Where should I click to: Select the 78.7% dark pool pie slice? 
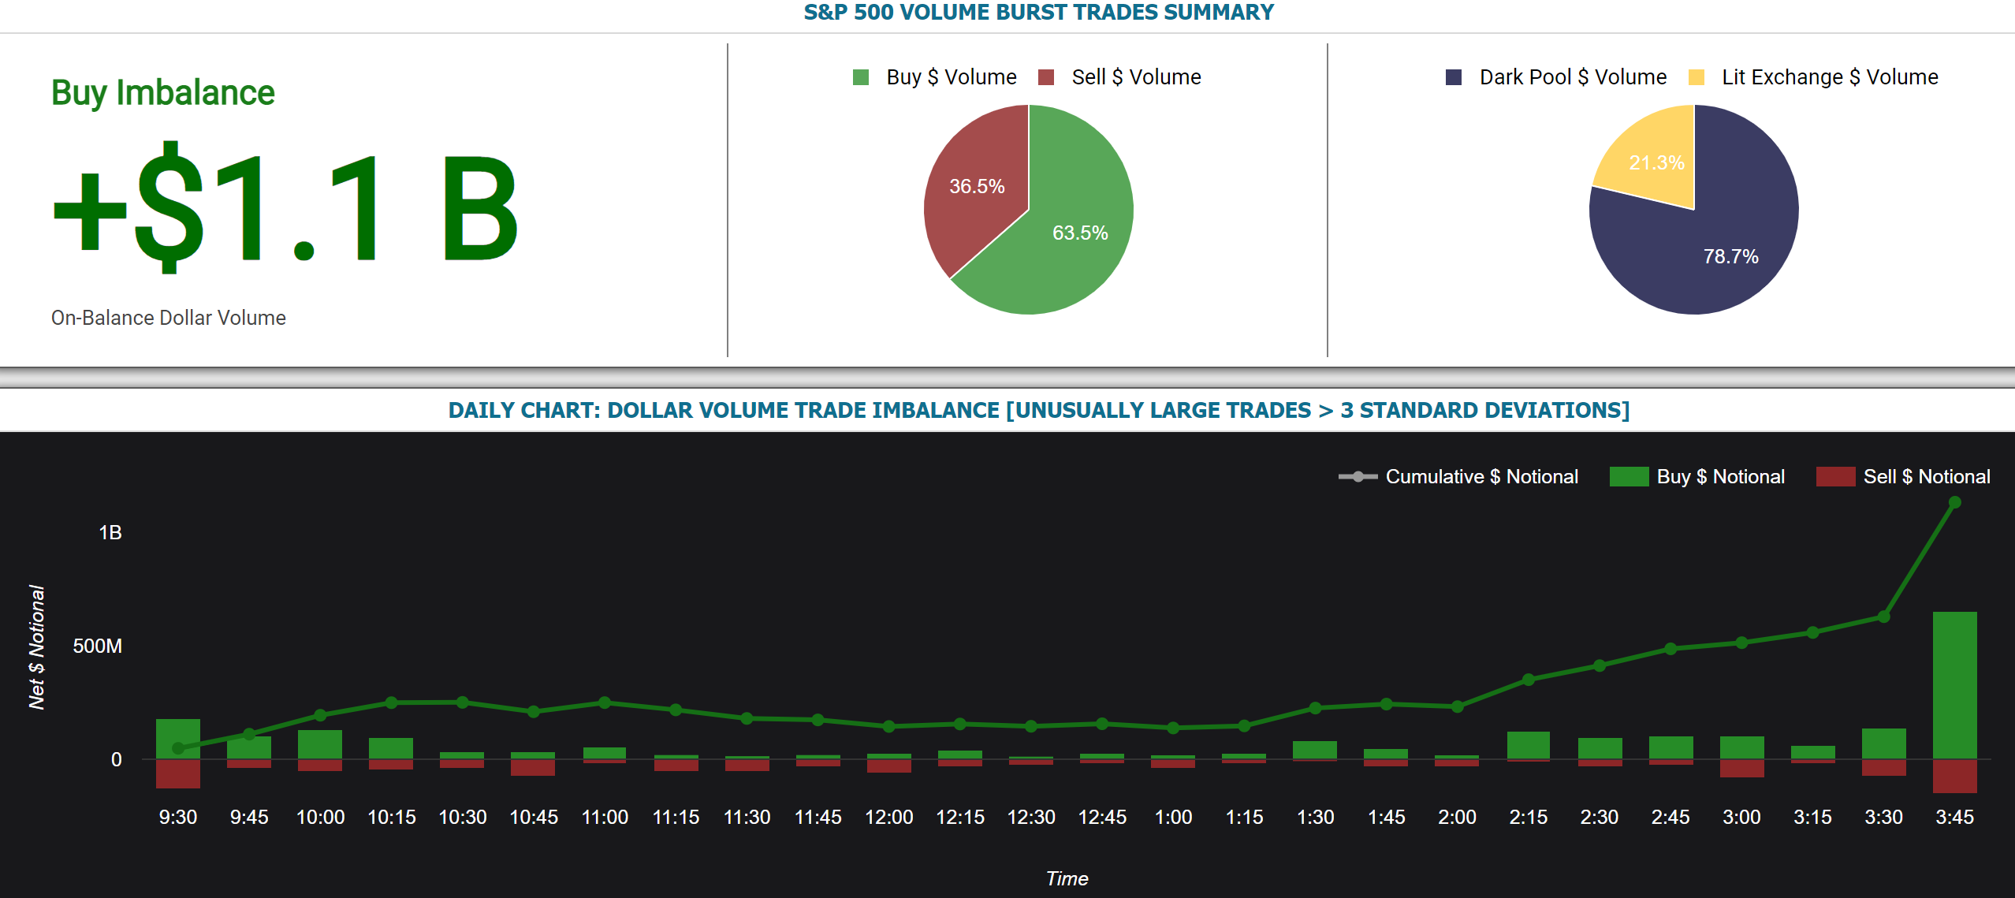click(1730, 256)
